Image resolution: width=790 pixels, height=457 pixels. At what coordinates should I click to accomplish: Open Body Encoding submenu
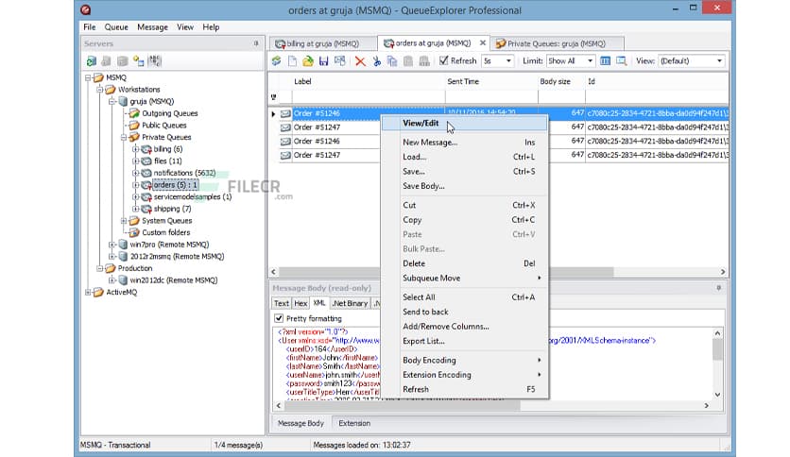(465, 360)
